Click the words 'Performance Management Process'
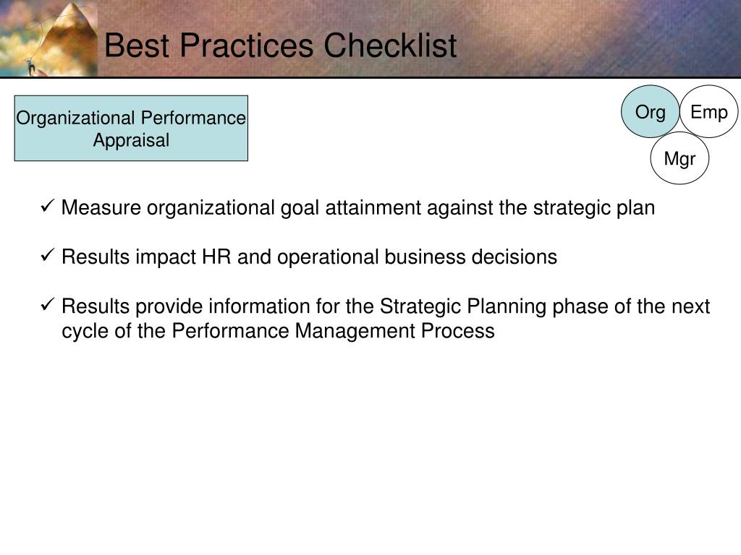741x555 pixels. (333, 331)
